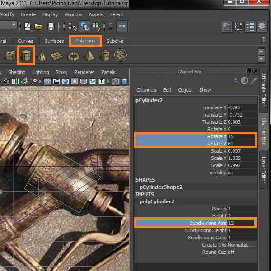The width and height of the screenshot is (271, 271).
Task: Click the polygon cone shelf icon
Action: 42,56
